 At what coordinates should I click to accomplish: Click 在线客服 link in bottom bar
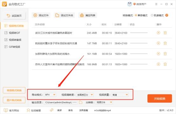(36, 111)
